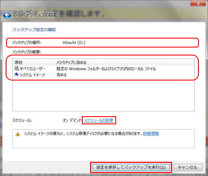Click the 含める value for system image
208x176 pixels.
[x=62, y=75]
